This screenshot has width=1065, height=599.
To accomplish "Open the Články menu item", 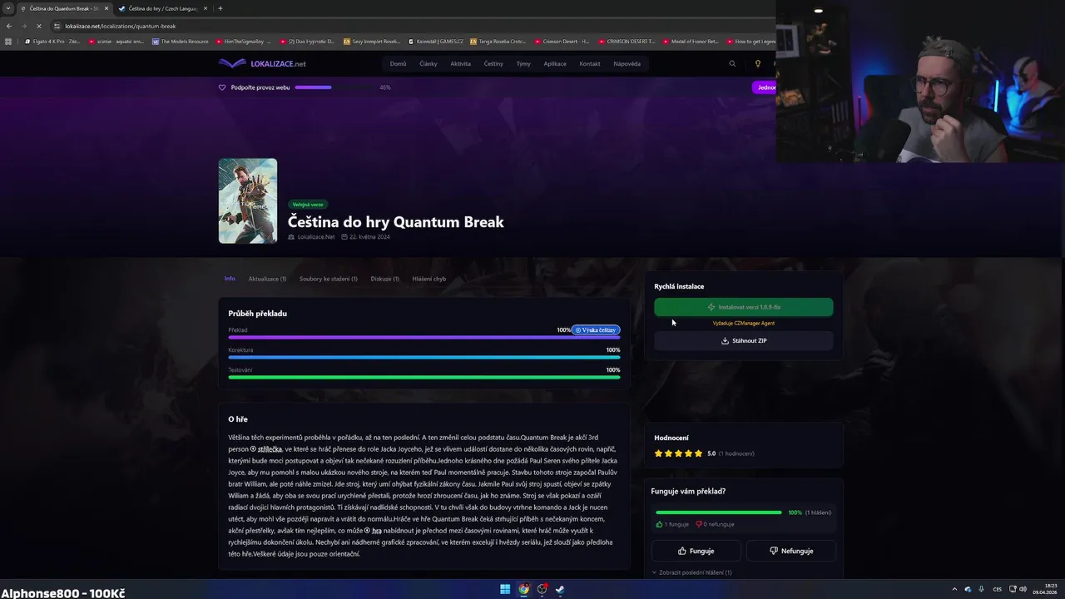I will coord(428,63).
